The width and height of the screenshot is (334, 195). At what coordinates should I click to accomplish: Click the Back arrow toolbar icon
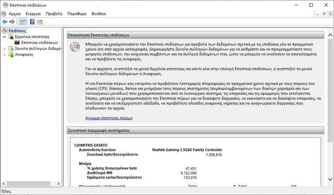coord(4,22)
